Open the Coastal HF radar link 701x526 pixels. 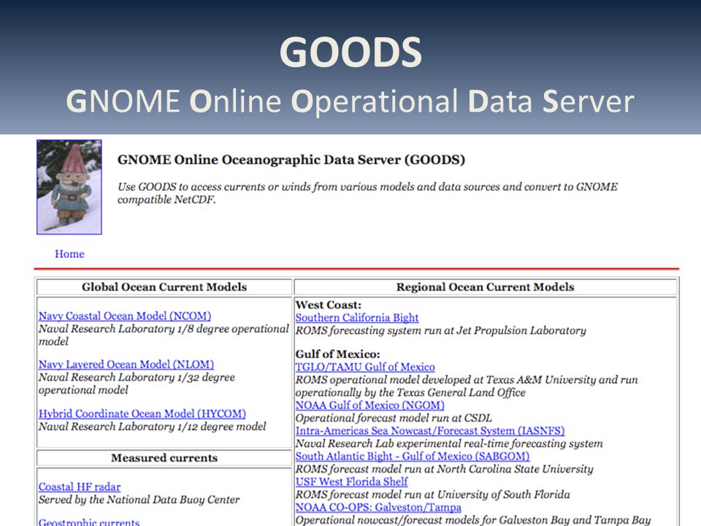pos(80,487)
